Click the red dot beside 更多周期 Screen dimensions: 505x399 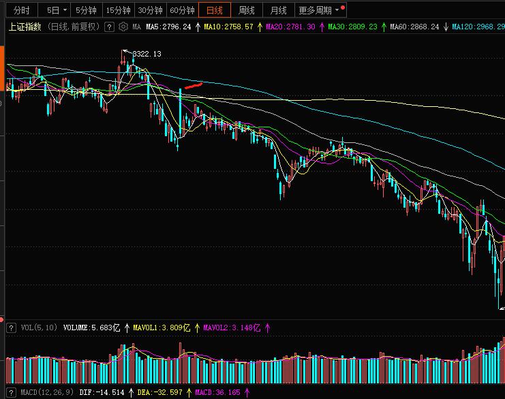point(342,8)
